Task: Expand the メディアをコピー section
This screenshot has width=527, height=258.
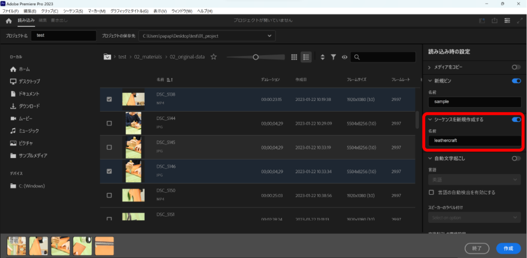Action: [x=430, y=67]
